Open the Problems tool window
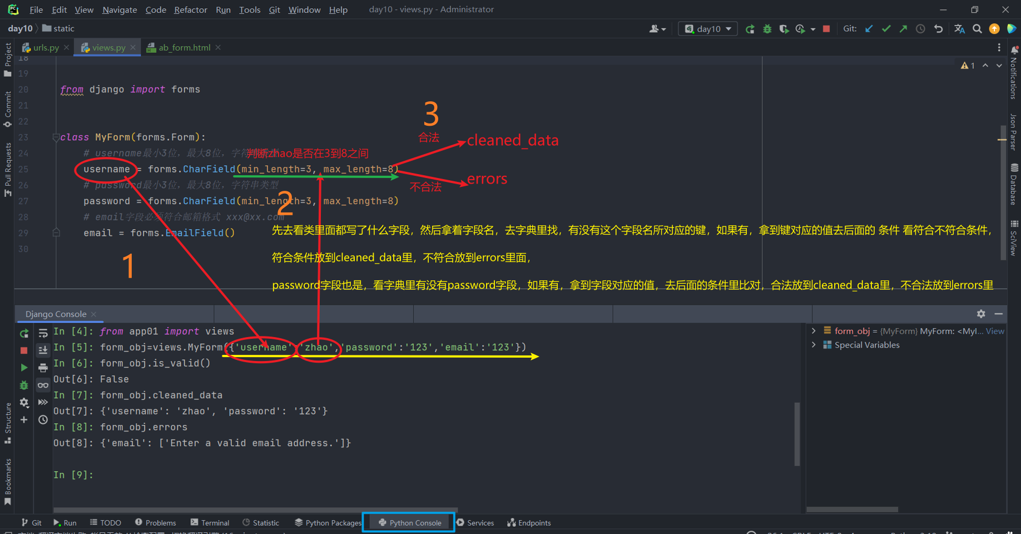Image resolution: width=1021 pixels, height=534 pixels. 156,523
